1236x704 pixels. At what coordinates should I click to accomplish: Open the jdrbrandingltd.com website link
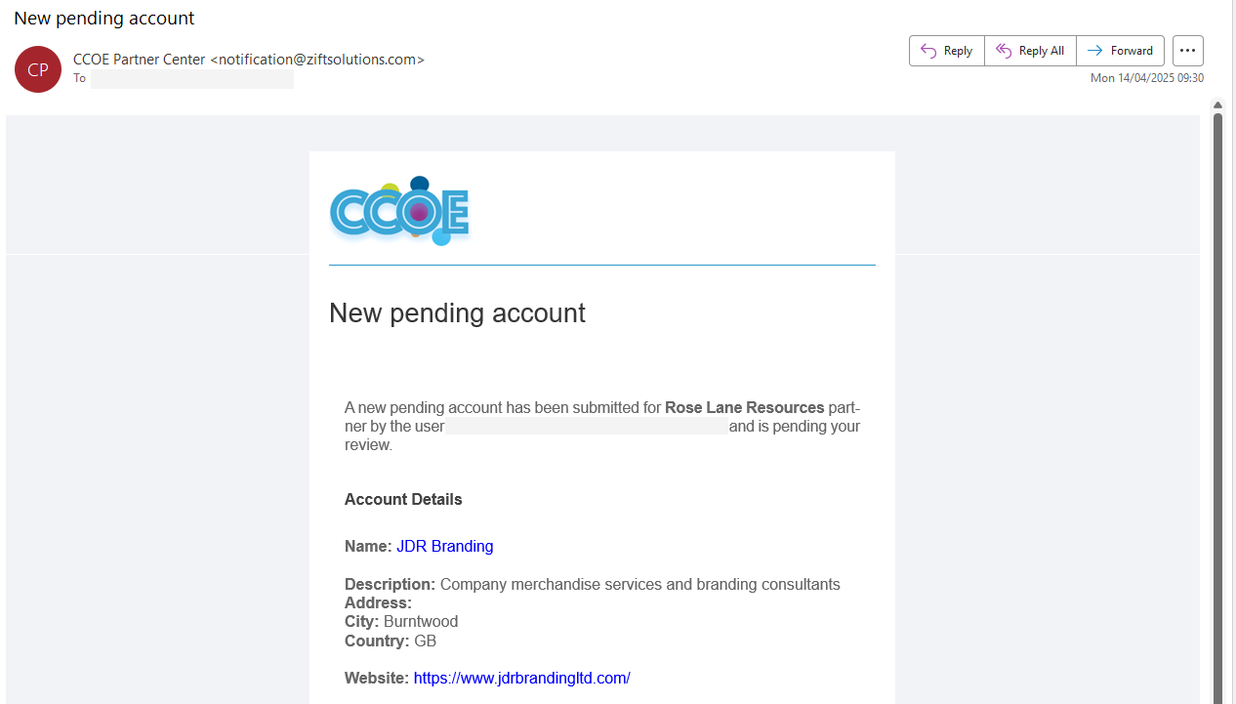(x=522, y=678)
